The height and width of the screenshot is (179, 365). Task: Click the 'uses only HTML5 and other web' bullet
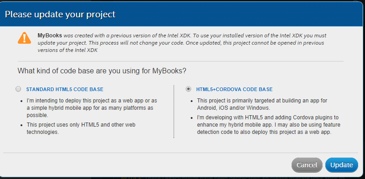81,128
